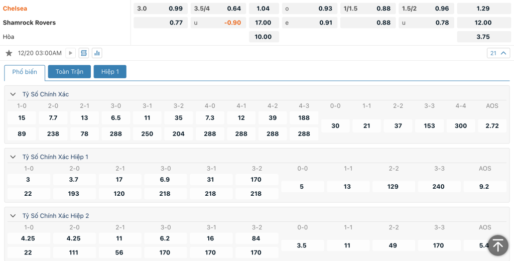Image resolution: width=514 pixels, height=261 pixels.
Task: Open the live stream play icon
Action: coord(70,53)
